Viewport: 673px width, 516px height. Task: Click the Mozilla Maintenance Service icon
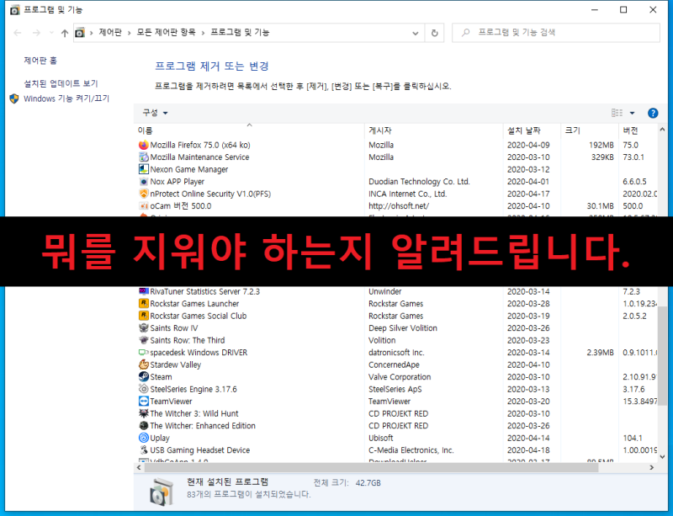143,157
